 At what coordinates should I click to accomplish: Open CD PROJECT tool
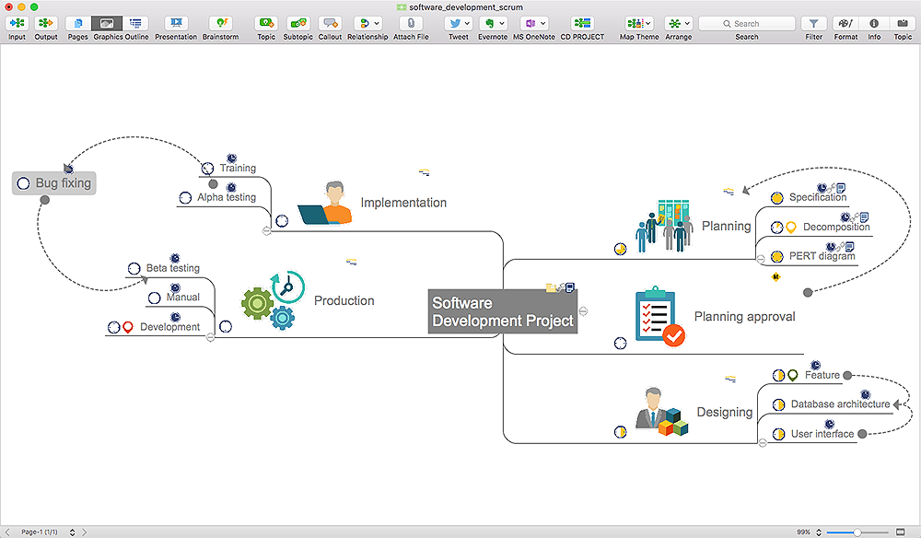(582, 24)
